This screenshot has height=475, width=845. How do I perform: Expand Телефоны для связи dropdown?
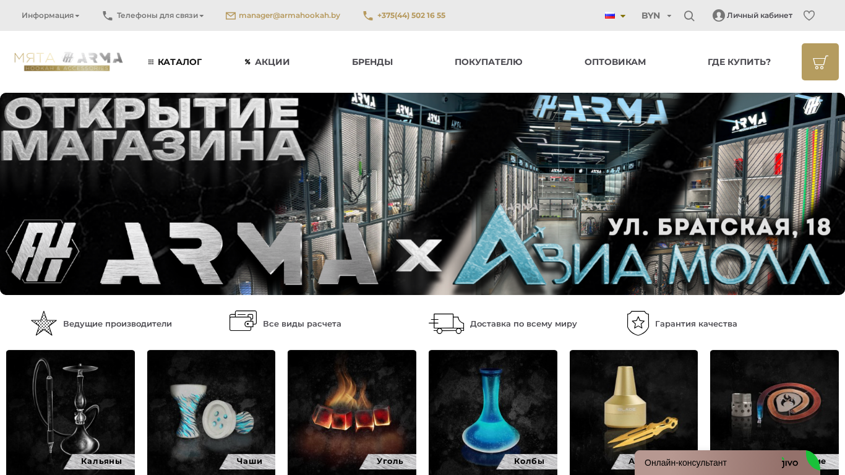(160, 15)
